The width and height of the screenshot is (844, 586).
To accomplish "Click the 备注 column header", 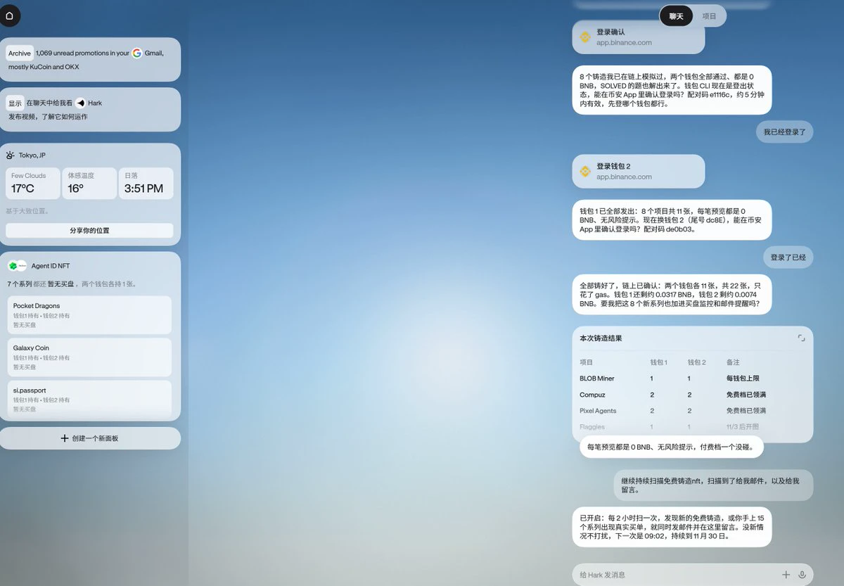I will point(733,362).
